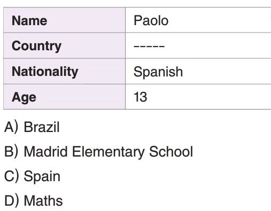This screenshot has width=271, height=211.
Task: Click the blank dashes in Country row
Action: coord(149,46)
